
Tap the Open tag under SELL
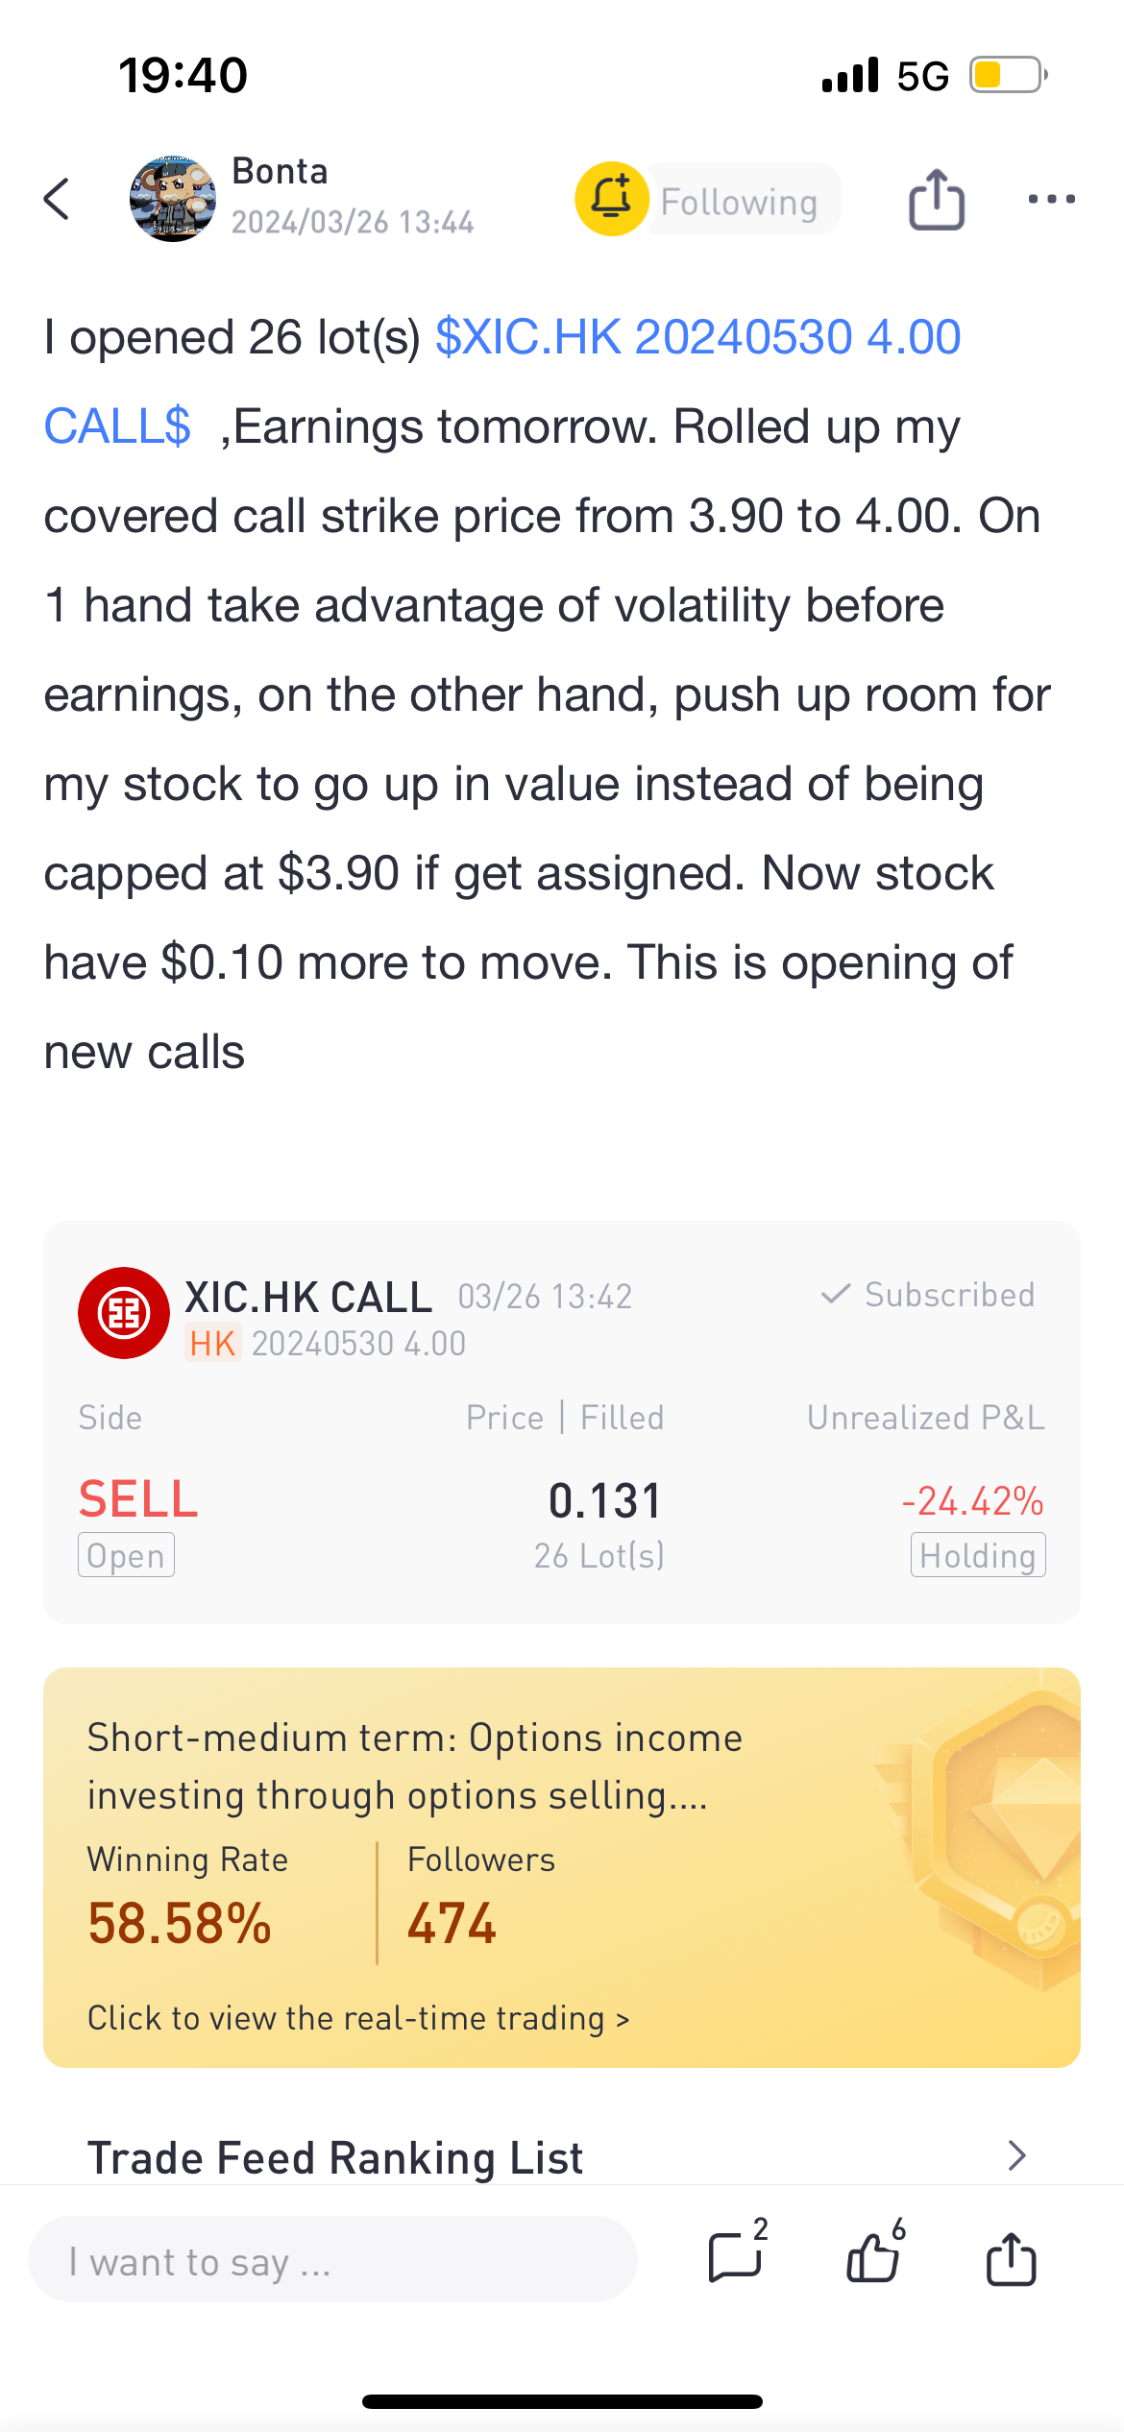pos(126,1555)
